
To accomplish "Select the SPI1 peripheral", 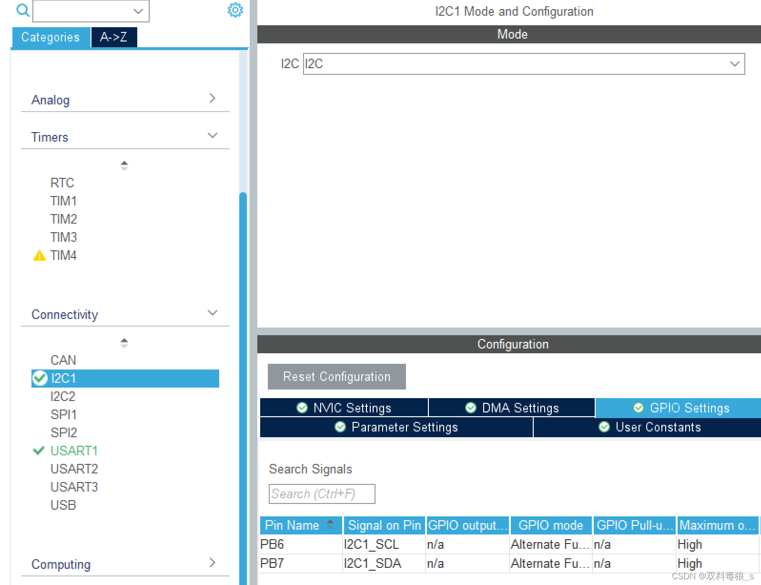I will pos(64,415).
